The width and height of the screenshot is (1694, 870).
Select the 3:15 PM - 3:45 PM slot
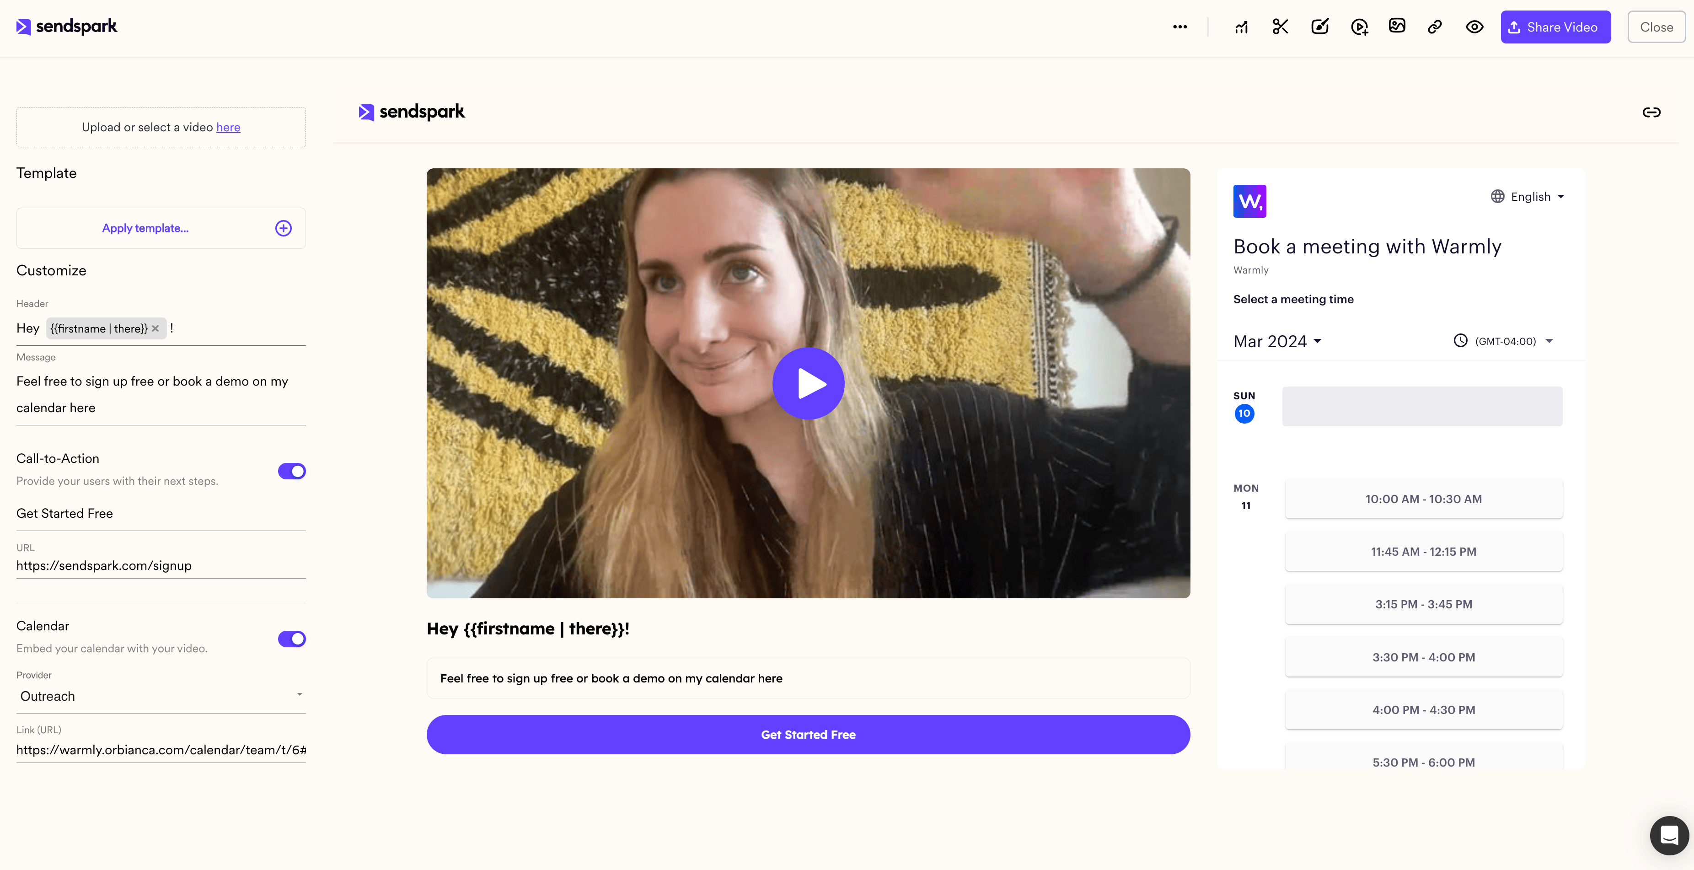click(1423, 604)
